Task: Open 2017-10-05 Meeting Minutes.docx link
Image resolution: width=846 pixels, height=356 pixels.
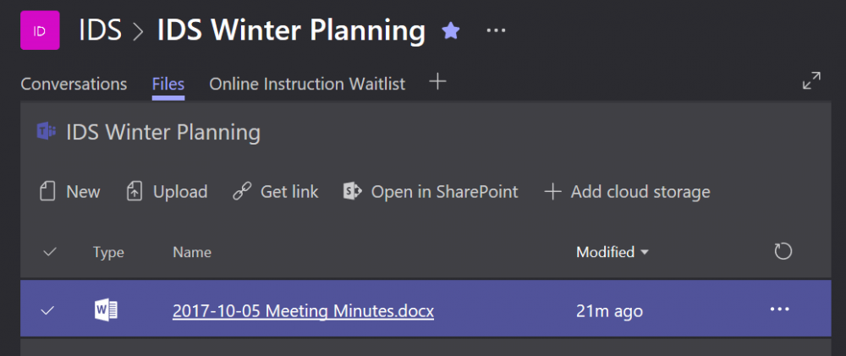Action: click(x=303, y=311)
